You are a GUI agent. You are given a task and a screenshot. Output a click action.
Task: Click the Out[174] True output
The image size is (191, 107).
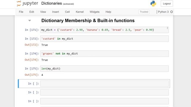click(44, 60)
